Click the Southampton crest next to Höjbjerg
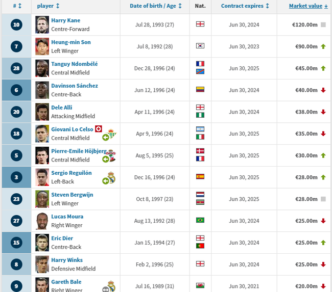The width and height of the screenshot is (332, 292). 111,155
